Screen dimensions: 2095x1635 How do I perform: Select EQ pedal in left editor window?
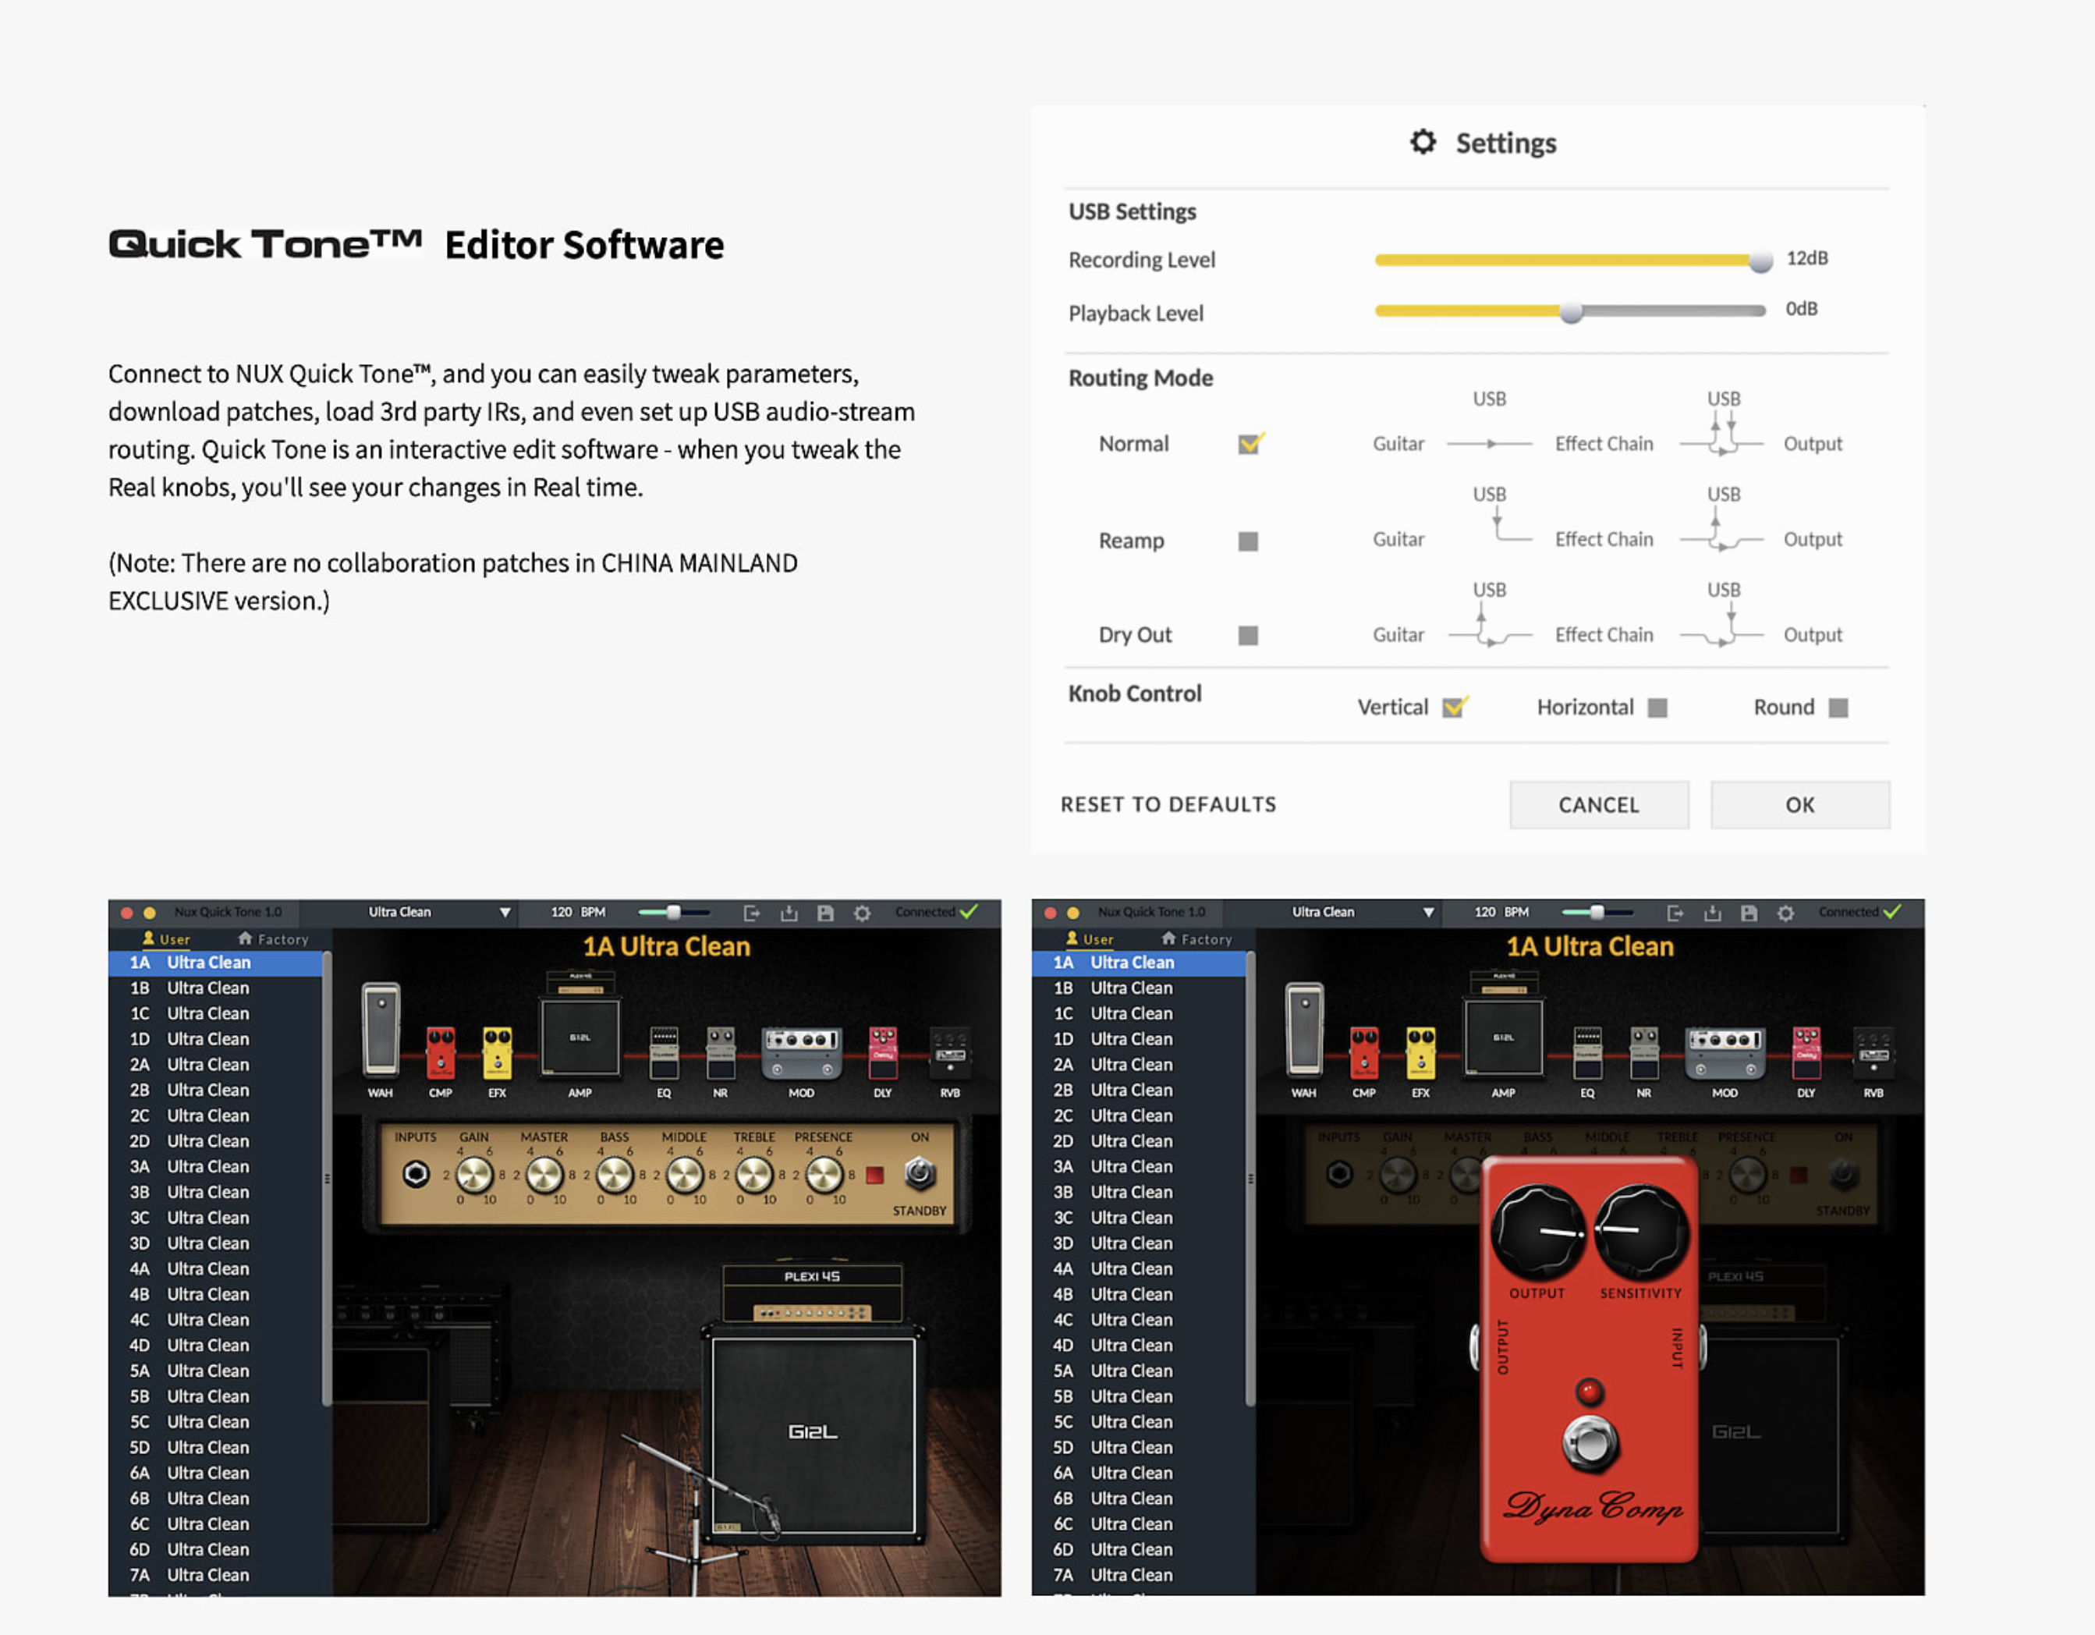(x=664, y=1052)
